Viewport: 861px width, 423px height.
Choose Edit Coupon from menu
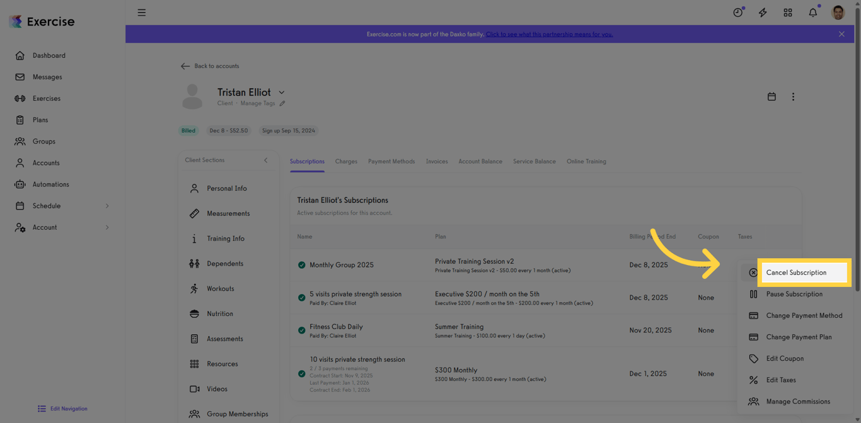point(785,359)
